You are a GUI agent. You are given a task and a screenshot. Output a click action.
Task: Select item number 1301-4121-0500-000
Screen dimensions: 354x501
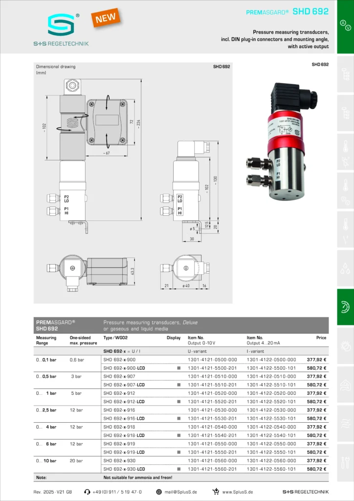tap(212, 360)
